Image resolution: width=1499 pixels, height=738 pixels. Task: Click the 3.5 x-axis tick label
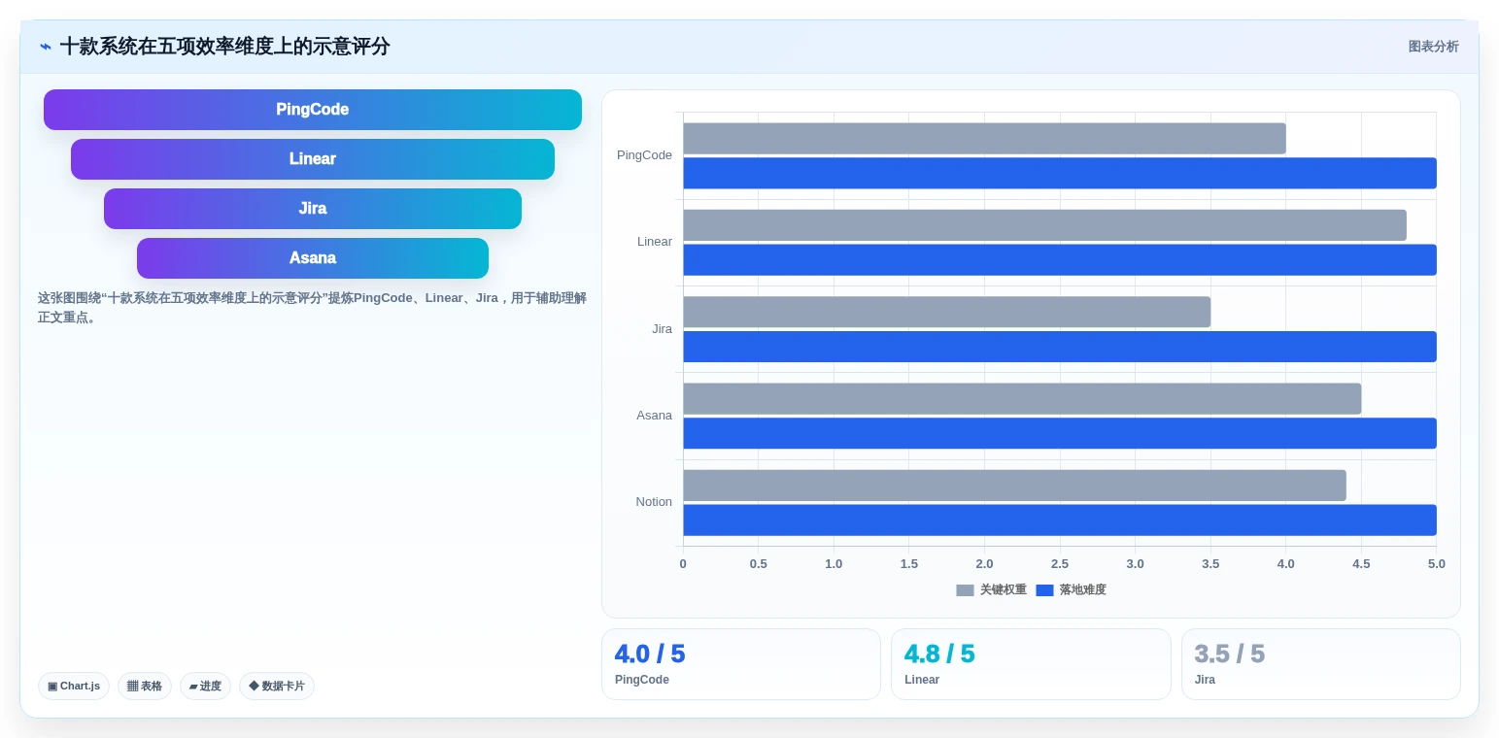(1210, 564)
